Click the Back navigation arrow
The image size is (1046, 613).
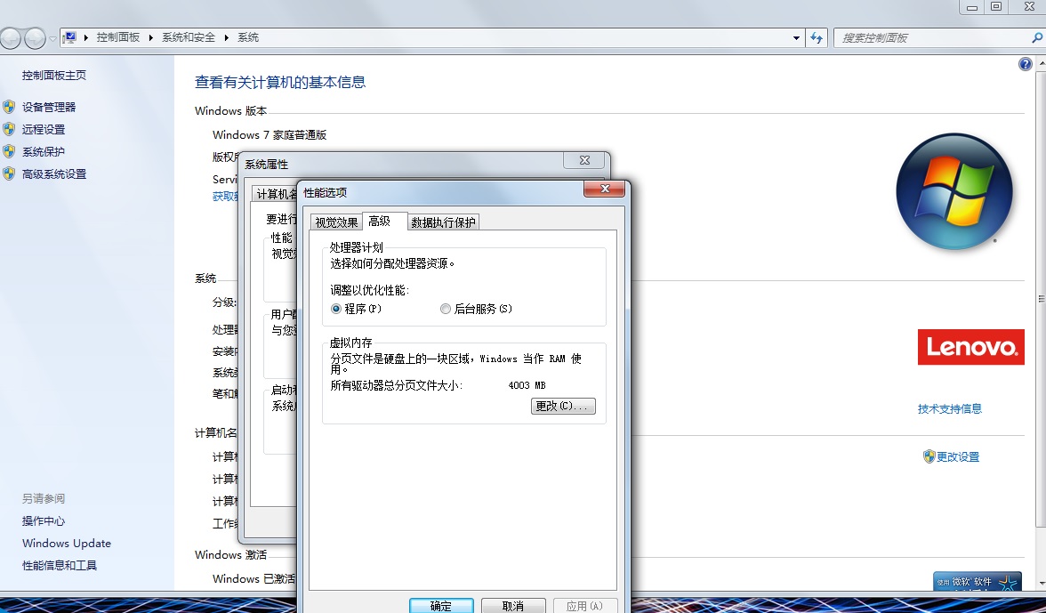pos(9,38)
